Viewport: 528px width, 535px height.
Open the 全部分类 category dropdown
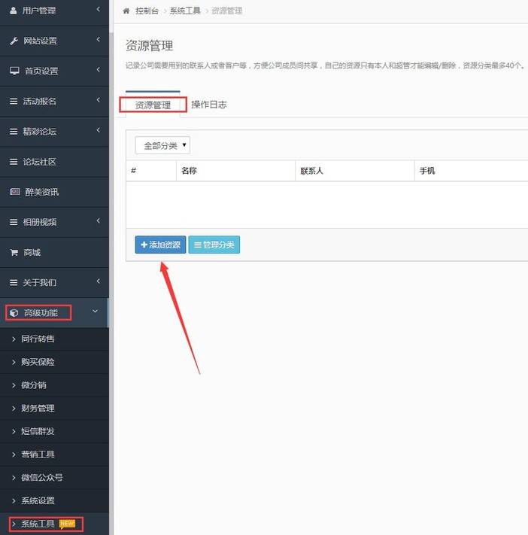tap(162, 145)
